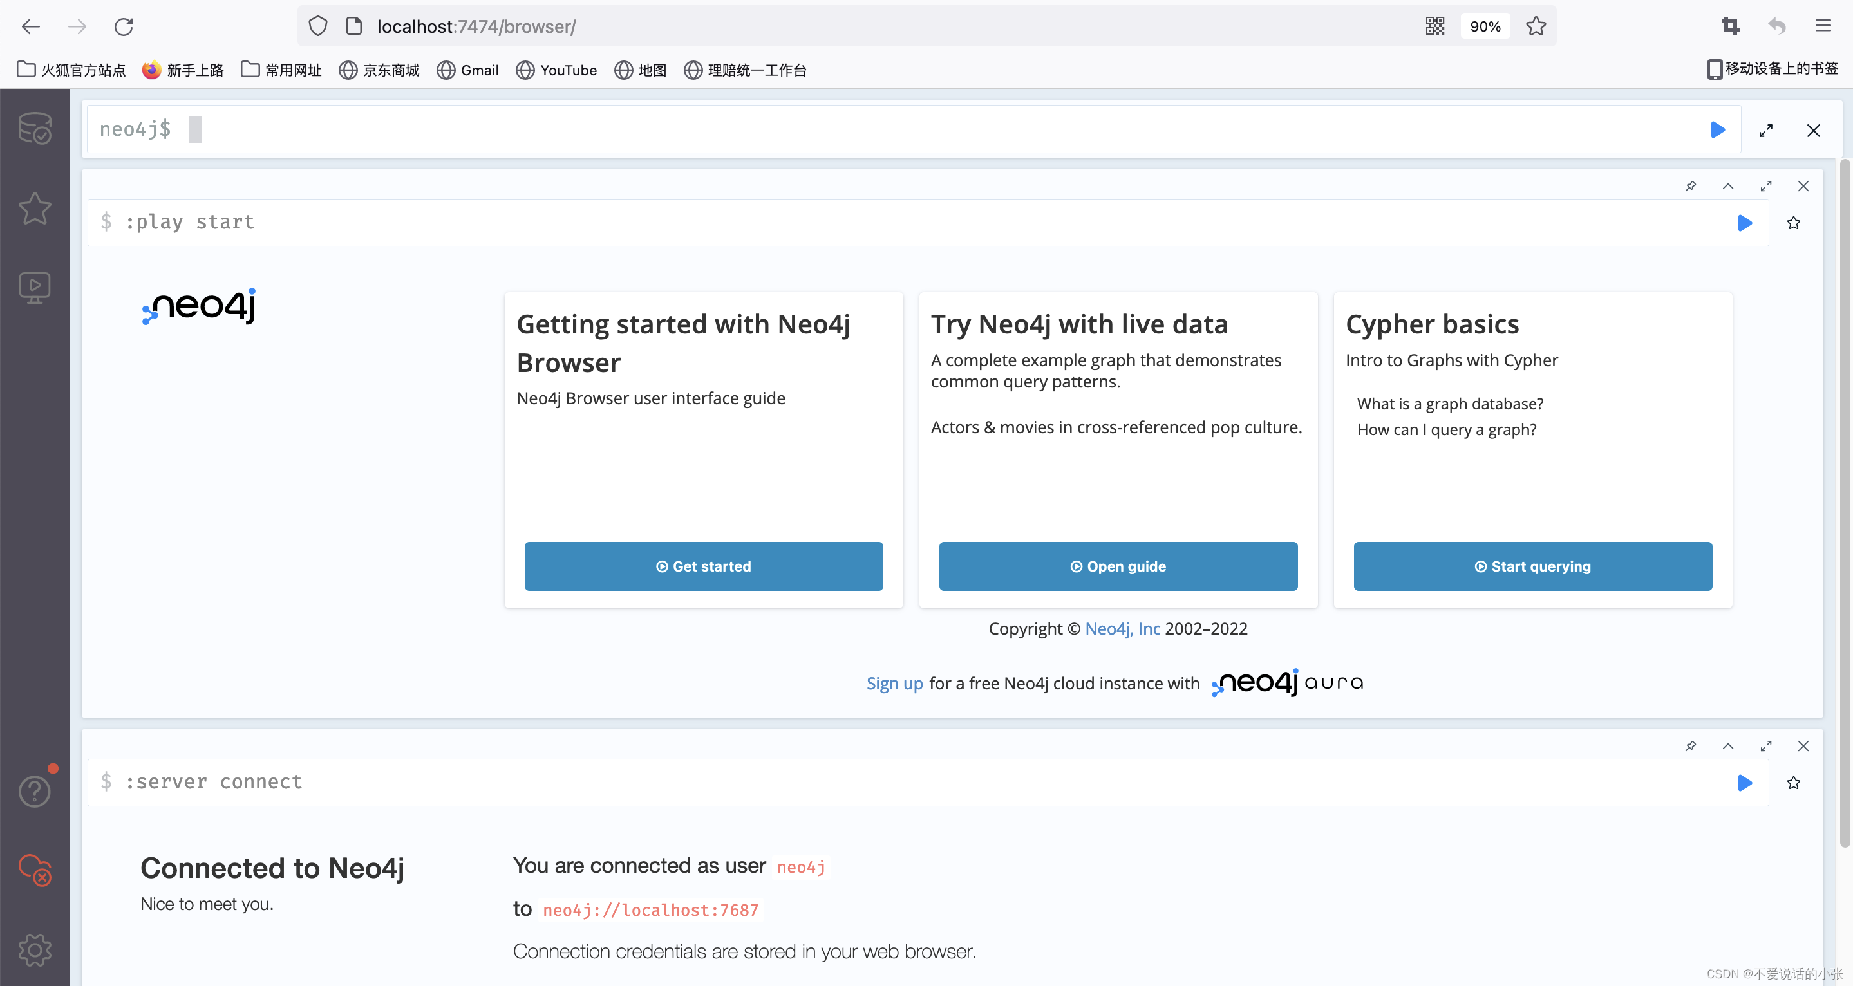Fullscreen the :play start frame
The image size is (1853, 986).
coord(1766,186)
